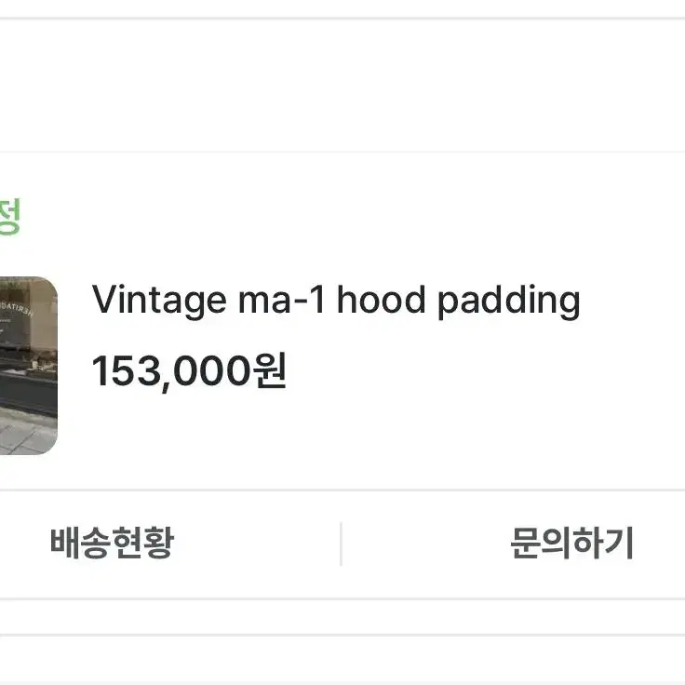
Task: Tap the word hood in item title
Action: point(381,300)
